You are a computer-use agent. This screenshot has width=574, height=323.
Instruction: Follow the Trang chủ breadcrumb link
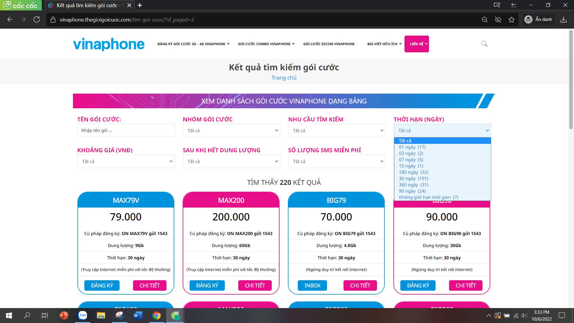coord(284,78)
